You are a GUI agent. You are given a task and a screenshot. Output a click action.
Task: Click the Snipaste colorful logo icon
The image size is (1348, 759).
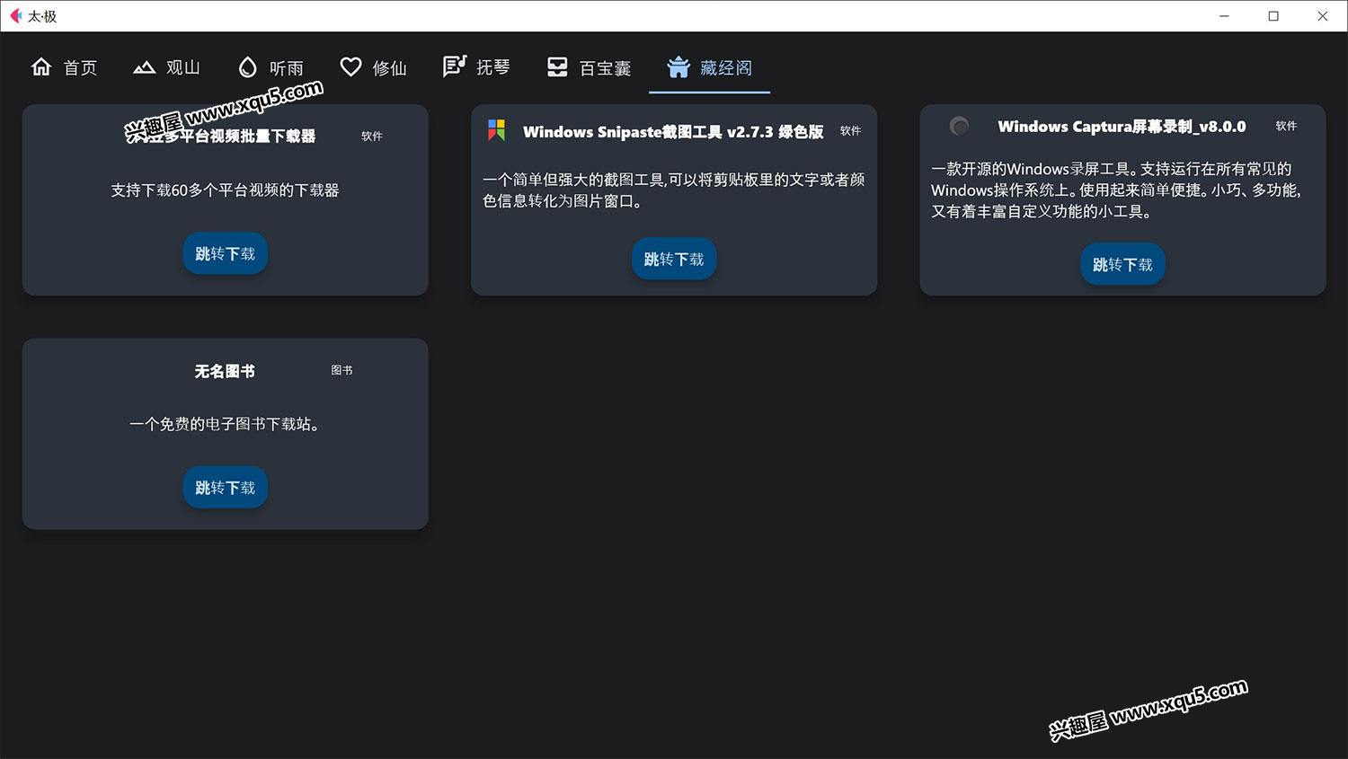[496, 130]
